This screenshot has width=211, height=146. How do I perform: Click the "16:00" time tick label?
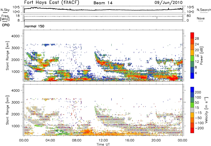(x=130, y=140)
